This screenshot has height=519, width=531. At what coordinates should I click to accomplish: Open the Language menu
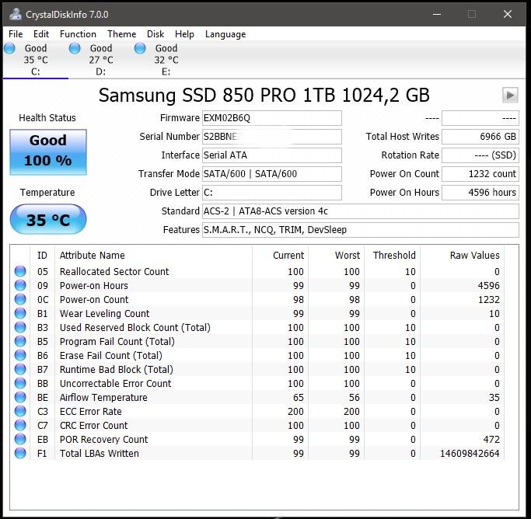[225, 34]
